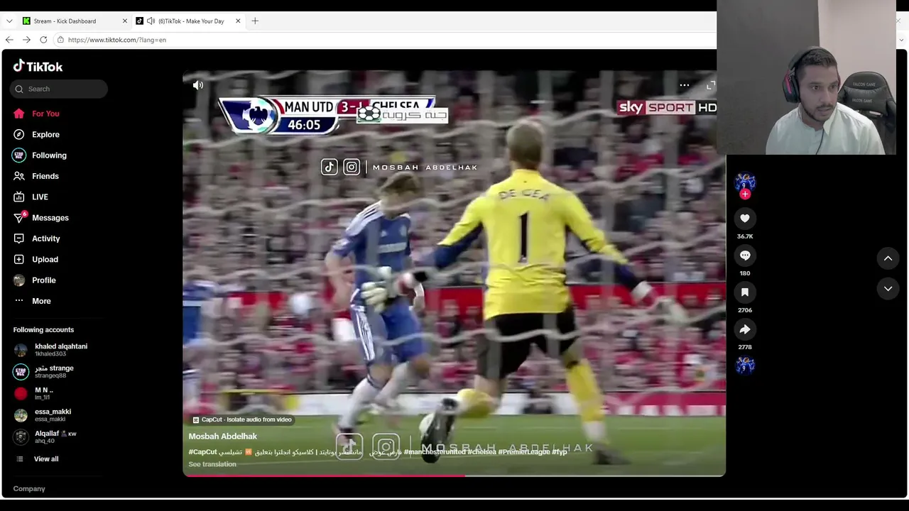Click Upload in the sidebar

coord(36,259)
